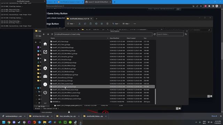Select DataPC_ACU_Versailles.forge file
Screen dimensions: 223x125
coord(102,59)
